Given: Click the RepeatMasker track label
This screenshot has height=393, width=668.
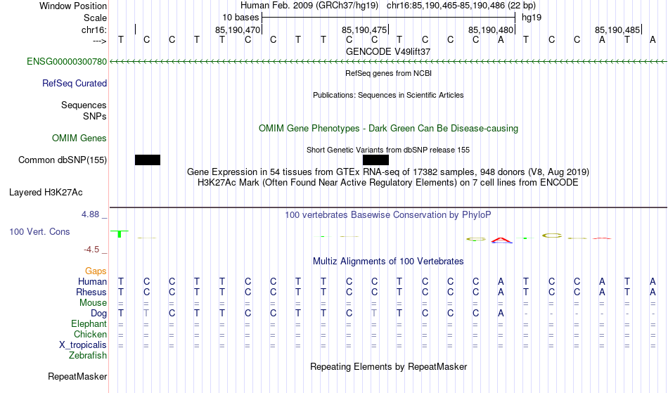Looking at the screenshot, I should (77, 377).
